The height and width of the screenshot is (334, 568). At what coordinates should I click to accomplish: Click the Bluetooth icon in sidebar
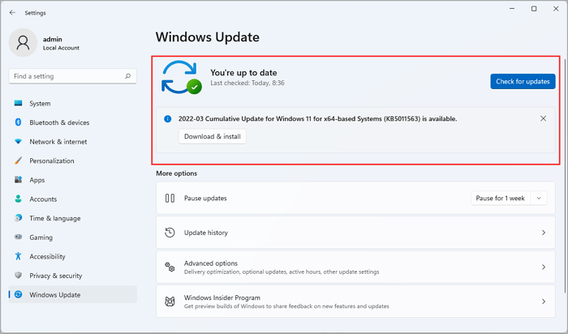18,122
